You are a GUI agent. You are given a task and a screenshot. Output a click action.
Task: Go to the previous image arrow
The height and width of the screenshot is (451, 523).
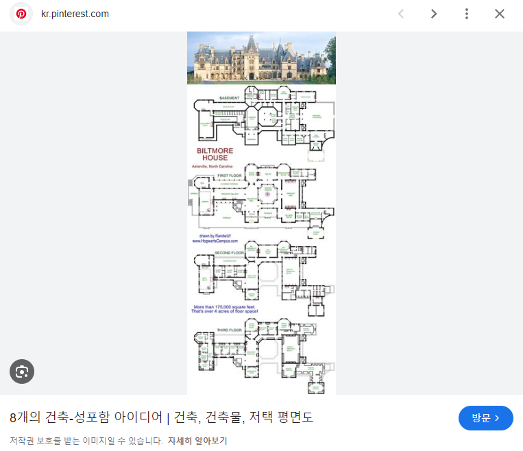pos(401,14)
